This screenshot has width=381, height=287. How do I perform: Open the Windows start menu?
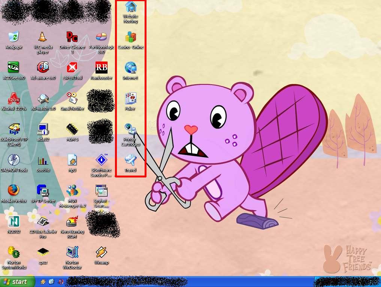[17, 282]
